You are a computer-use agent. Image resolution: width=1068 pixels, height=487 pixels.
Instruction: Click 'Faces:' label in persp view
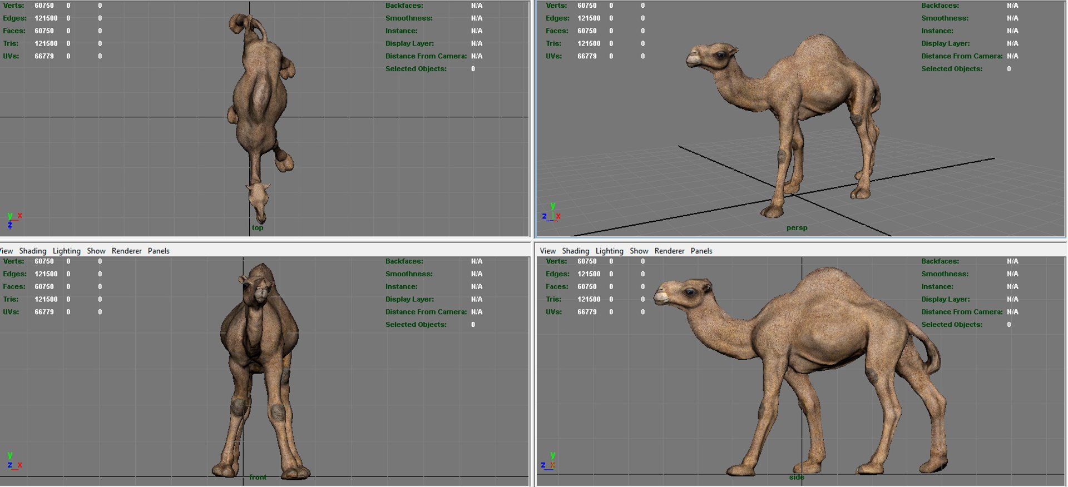pos(557,31)
